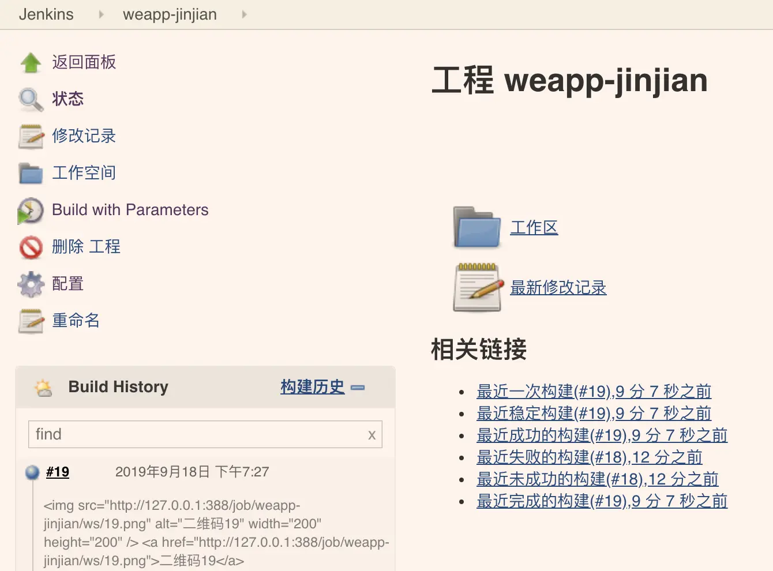773x571 pixels.
Task: Click the red prohibited delete project icon
Action: coord(31,247)
